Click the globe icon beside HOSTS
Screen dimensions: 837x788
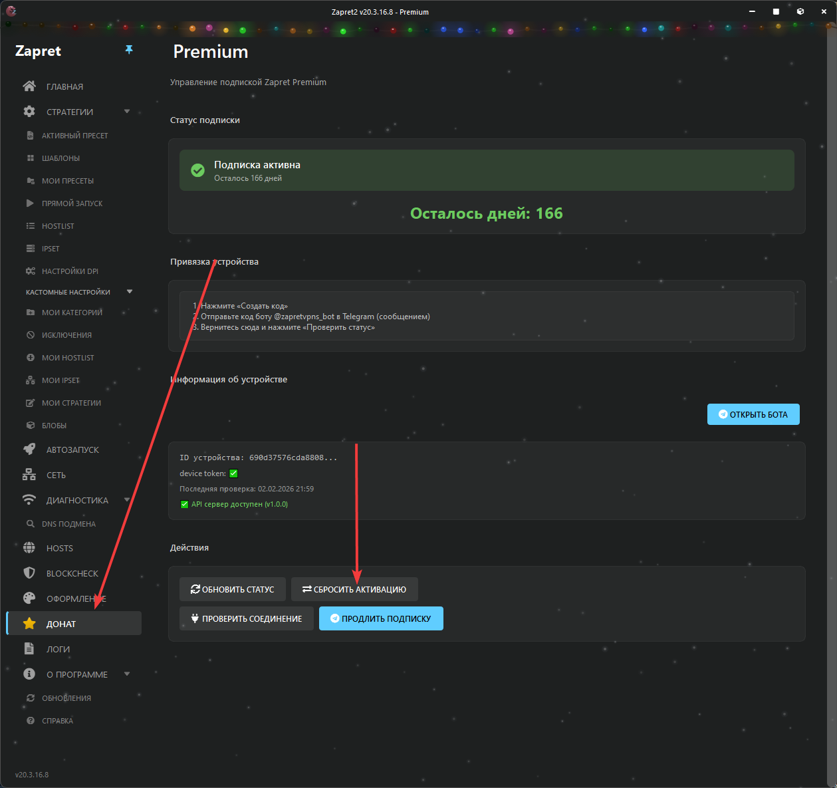click(x=29, y=548)
